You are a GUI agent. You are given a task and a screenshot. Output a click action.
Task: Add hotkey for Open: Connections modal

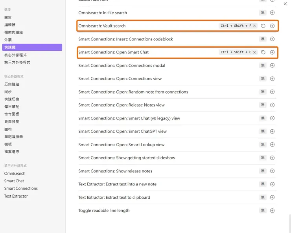(272, 66)
